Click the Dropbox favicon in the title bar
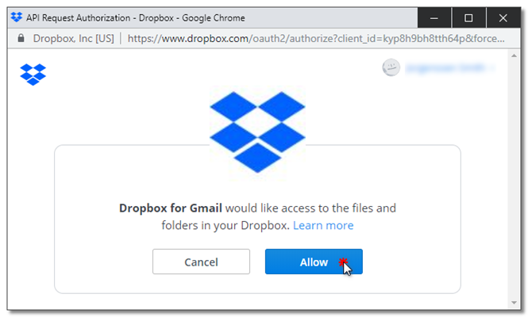Screen dimensions: 528x317 click(x=17, y=17)
